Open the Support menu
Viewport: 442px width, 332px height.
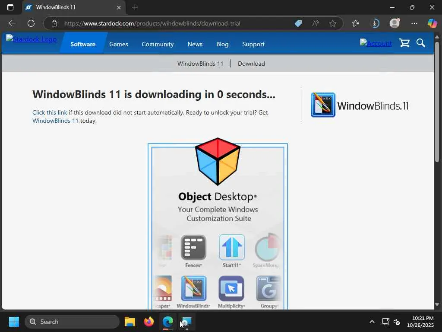click(253, 45)
